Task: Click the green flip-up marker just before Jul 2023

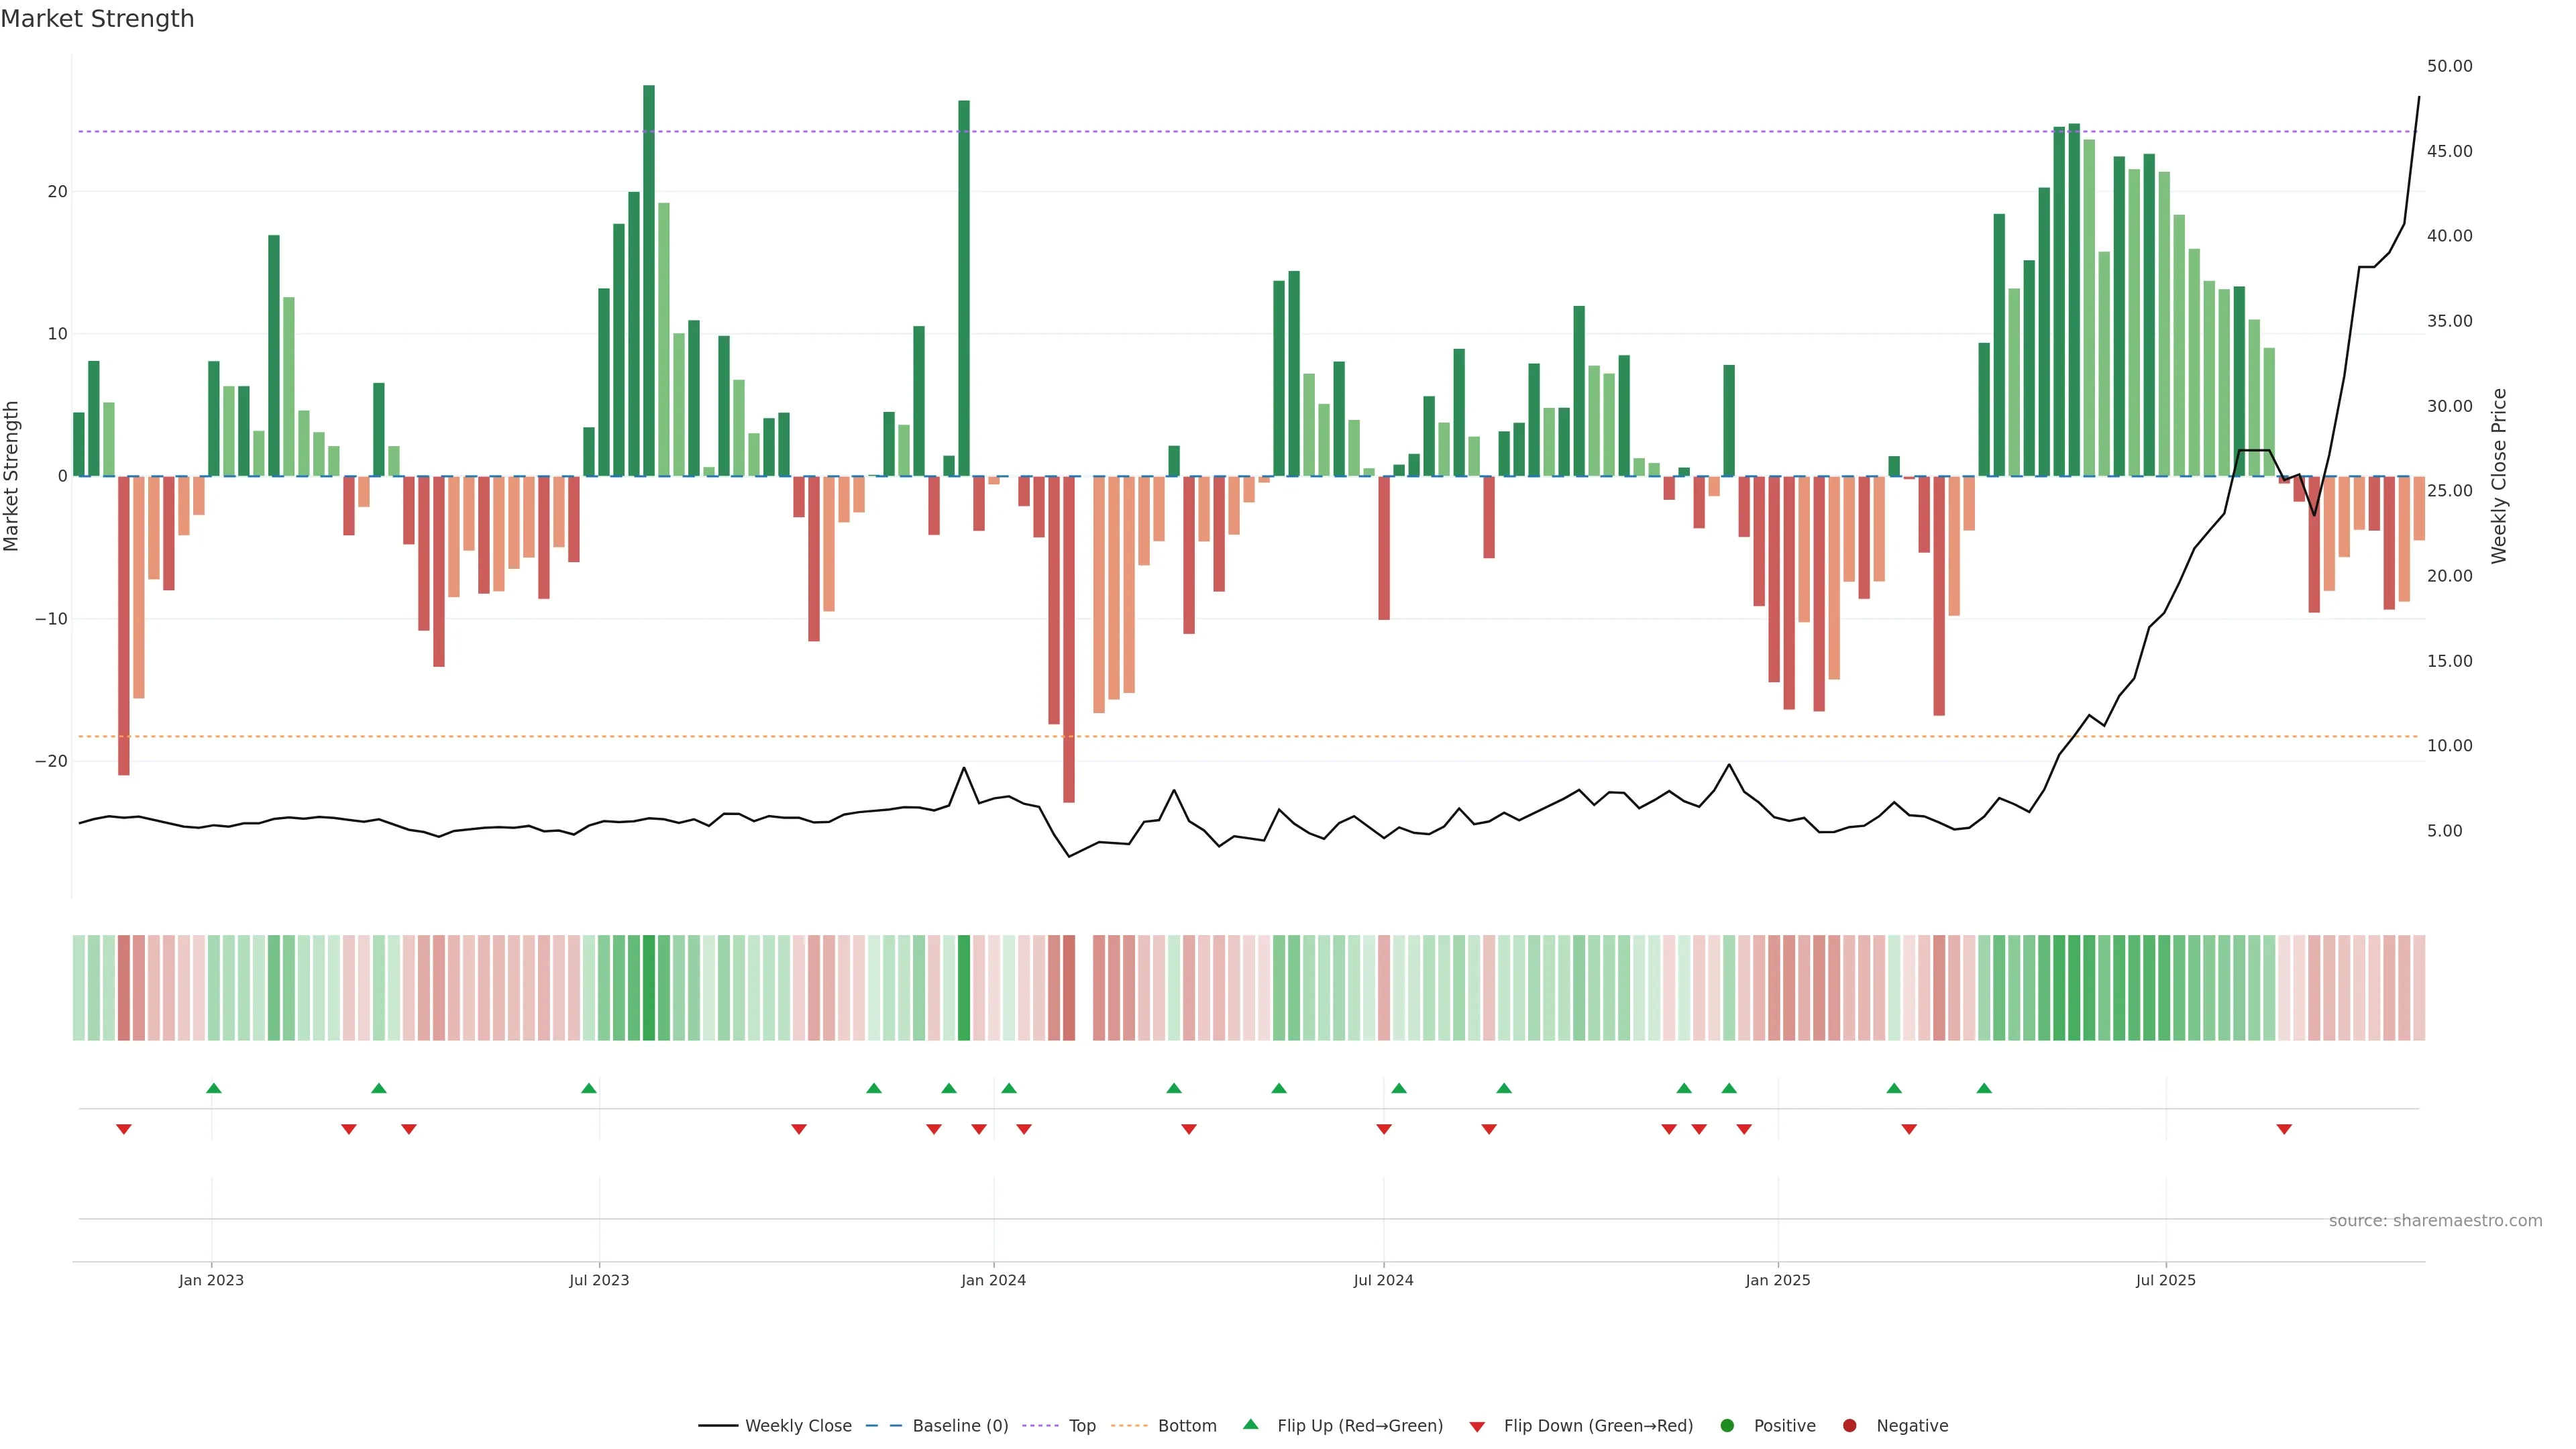Action: pyautogui.click(x=589, y=1088)
